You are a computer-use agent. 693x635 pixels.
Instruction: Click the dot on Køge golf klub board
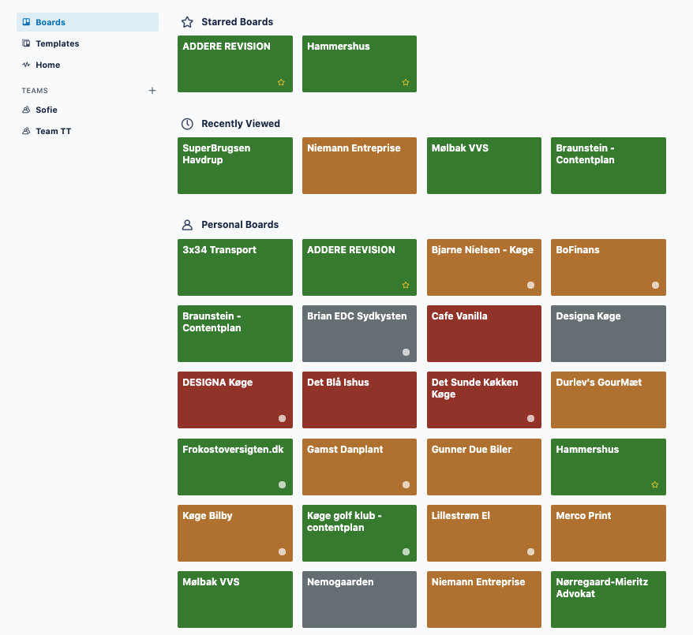[406, 551]
